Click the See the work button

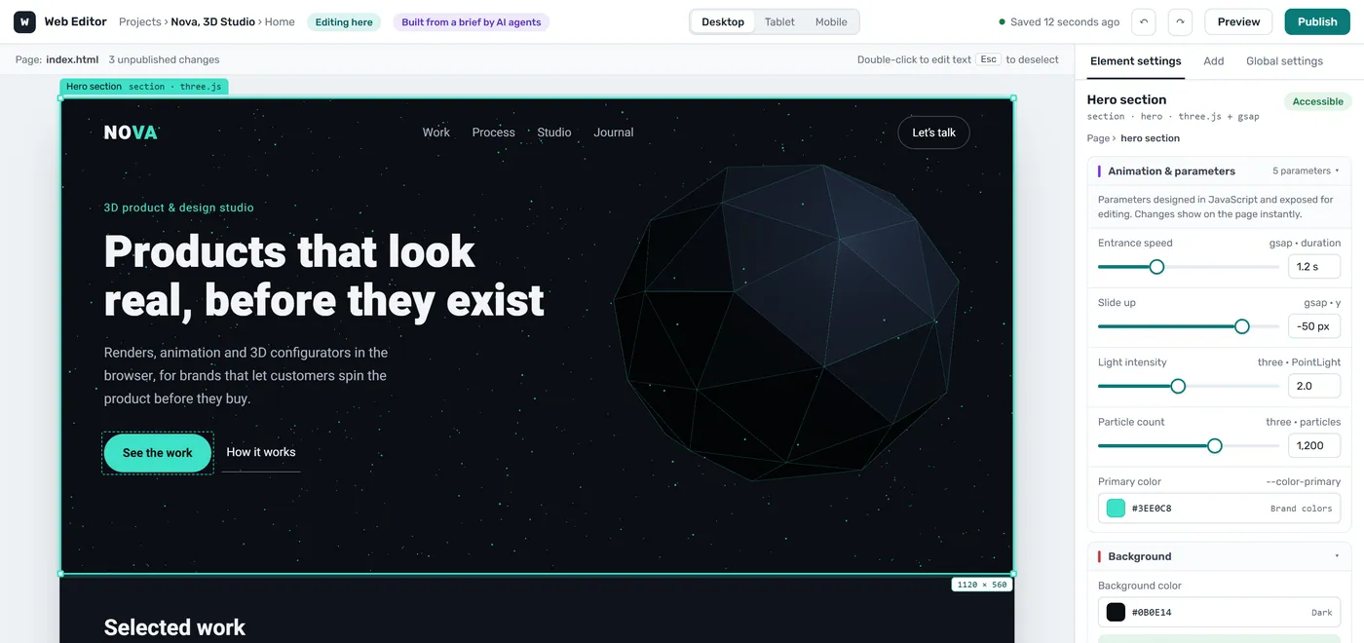click(x=158, y=453)
